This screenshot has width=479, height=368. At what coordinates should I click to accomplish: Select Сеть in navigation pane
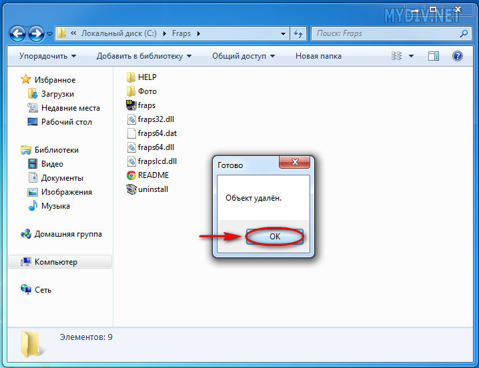[x=43, y=290]
